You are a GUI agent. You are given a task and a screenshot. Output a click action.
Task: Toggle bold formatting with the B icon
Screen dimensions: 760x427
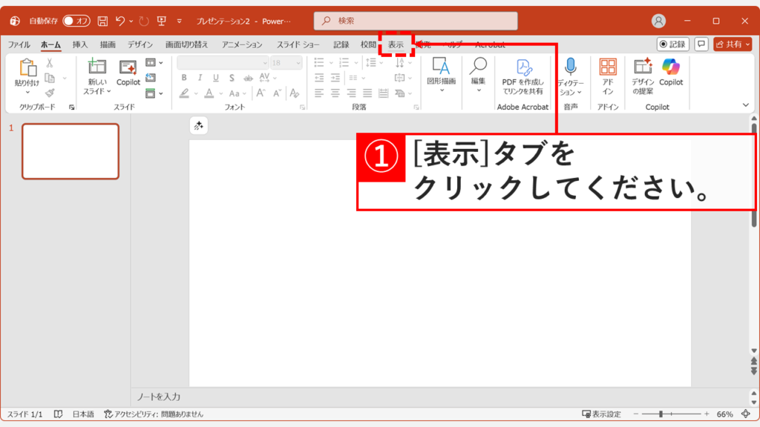pyautogui.click(x=184, y=76)
